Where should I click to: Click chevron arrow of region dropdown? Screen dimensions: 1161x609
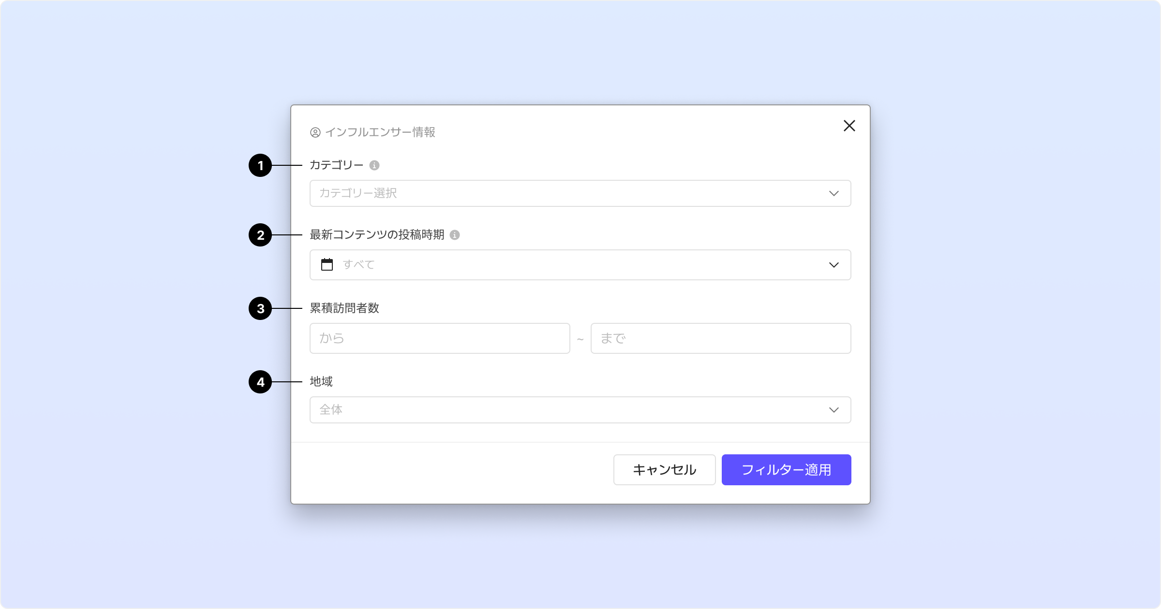834,410
